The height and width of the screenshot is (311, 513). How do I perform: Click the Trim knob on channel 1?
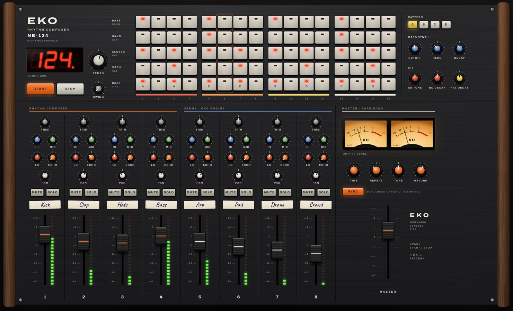(45, 122)
